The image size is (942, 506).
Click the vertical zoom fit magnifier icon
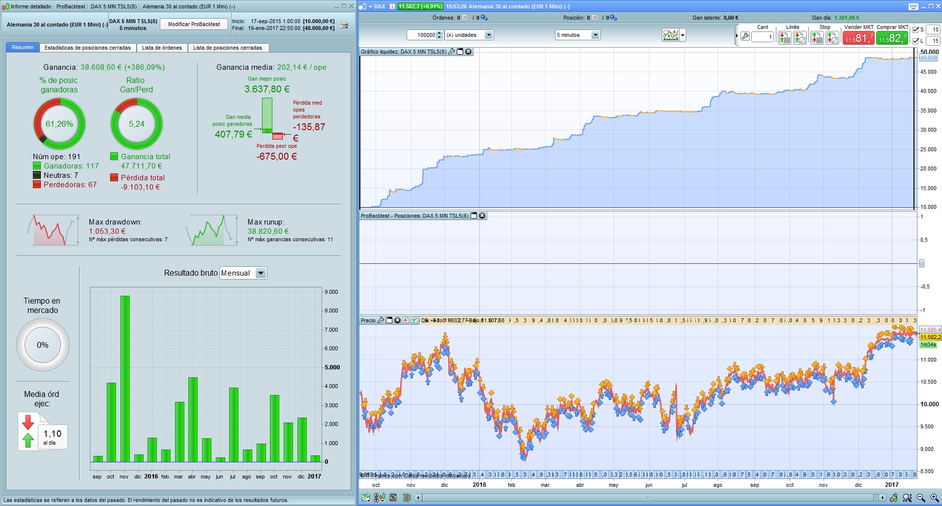point(907,498)
